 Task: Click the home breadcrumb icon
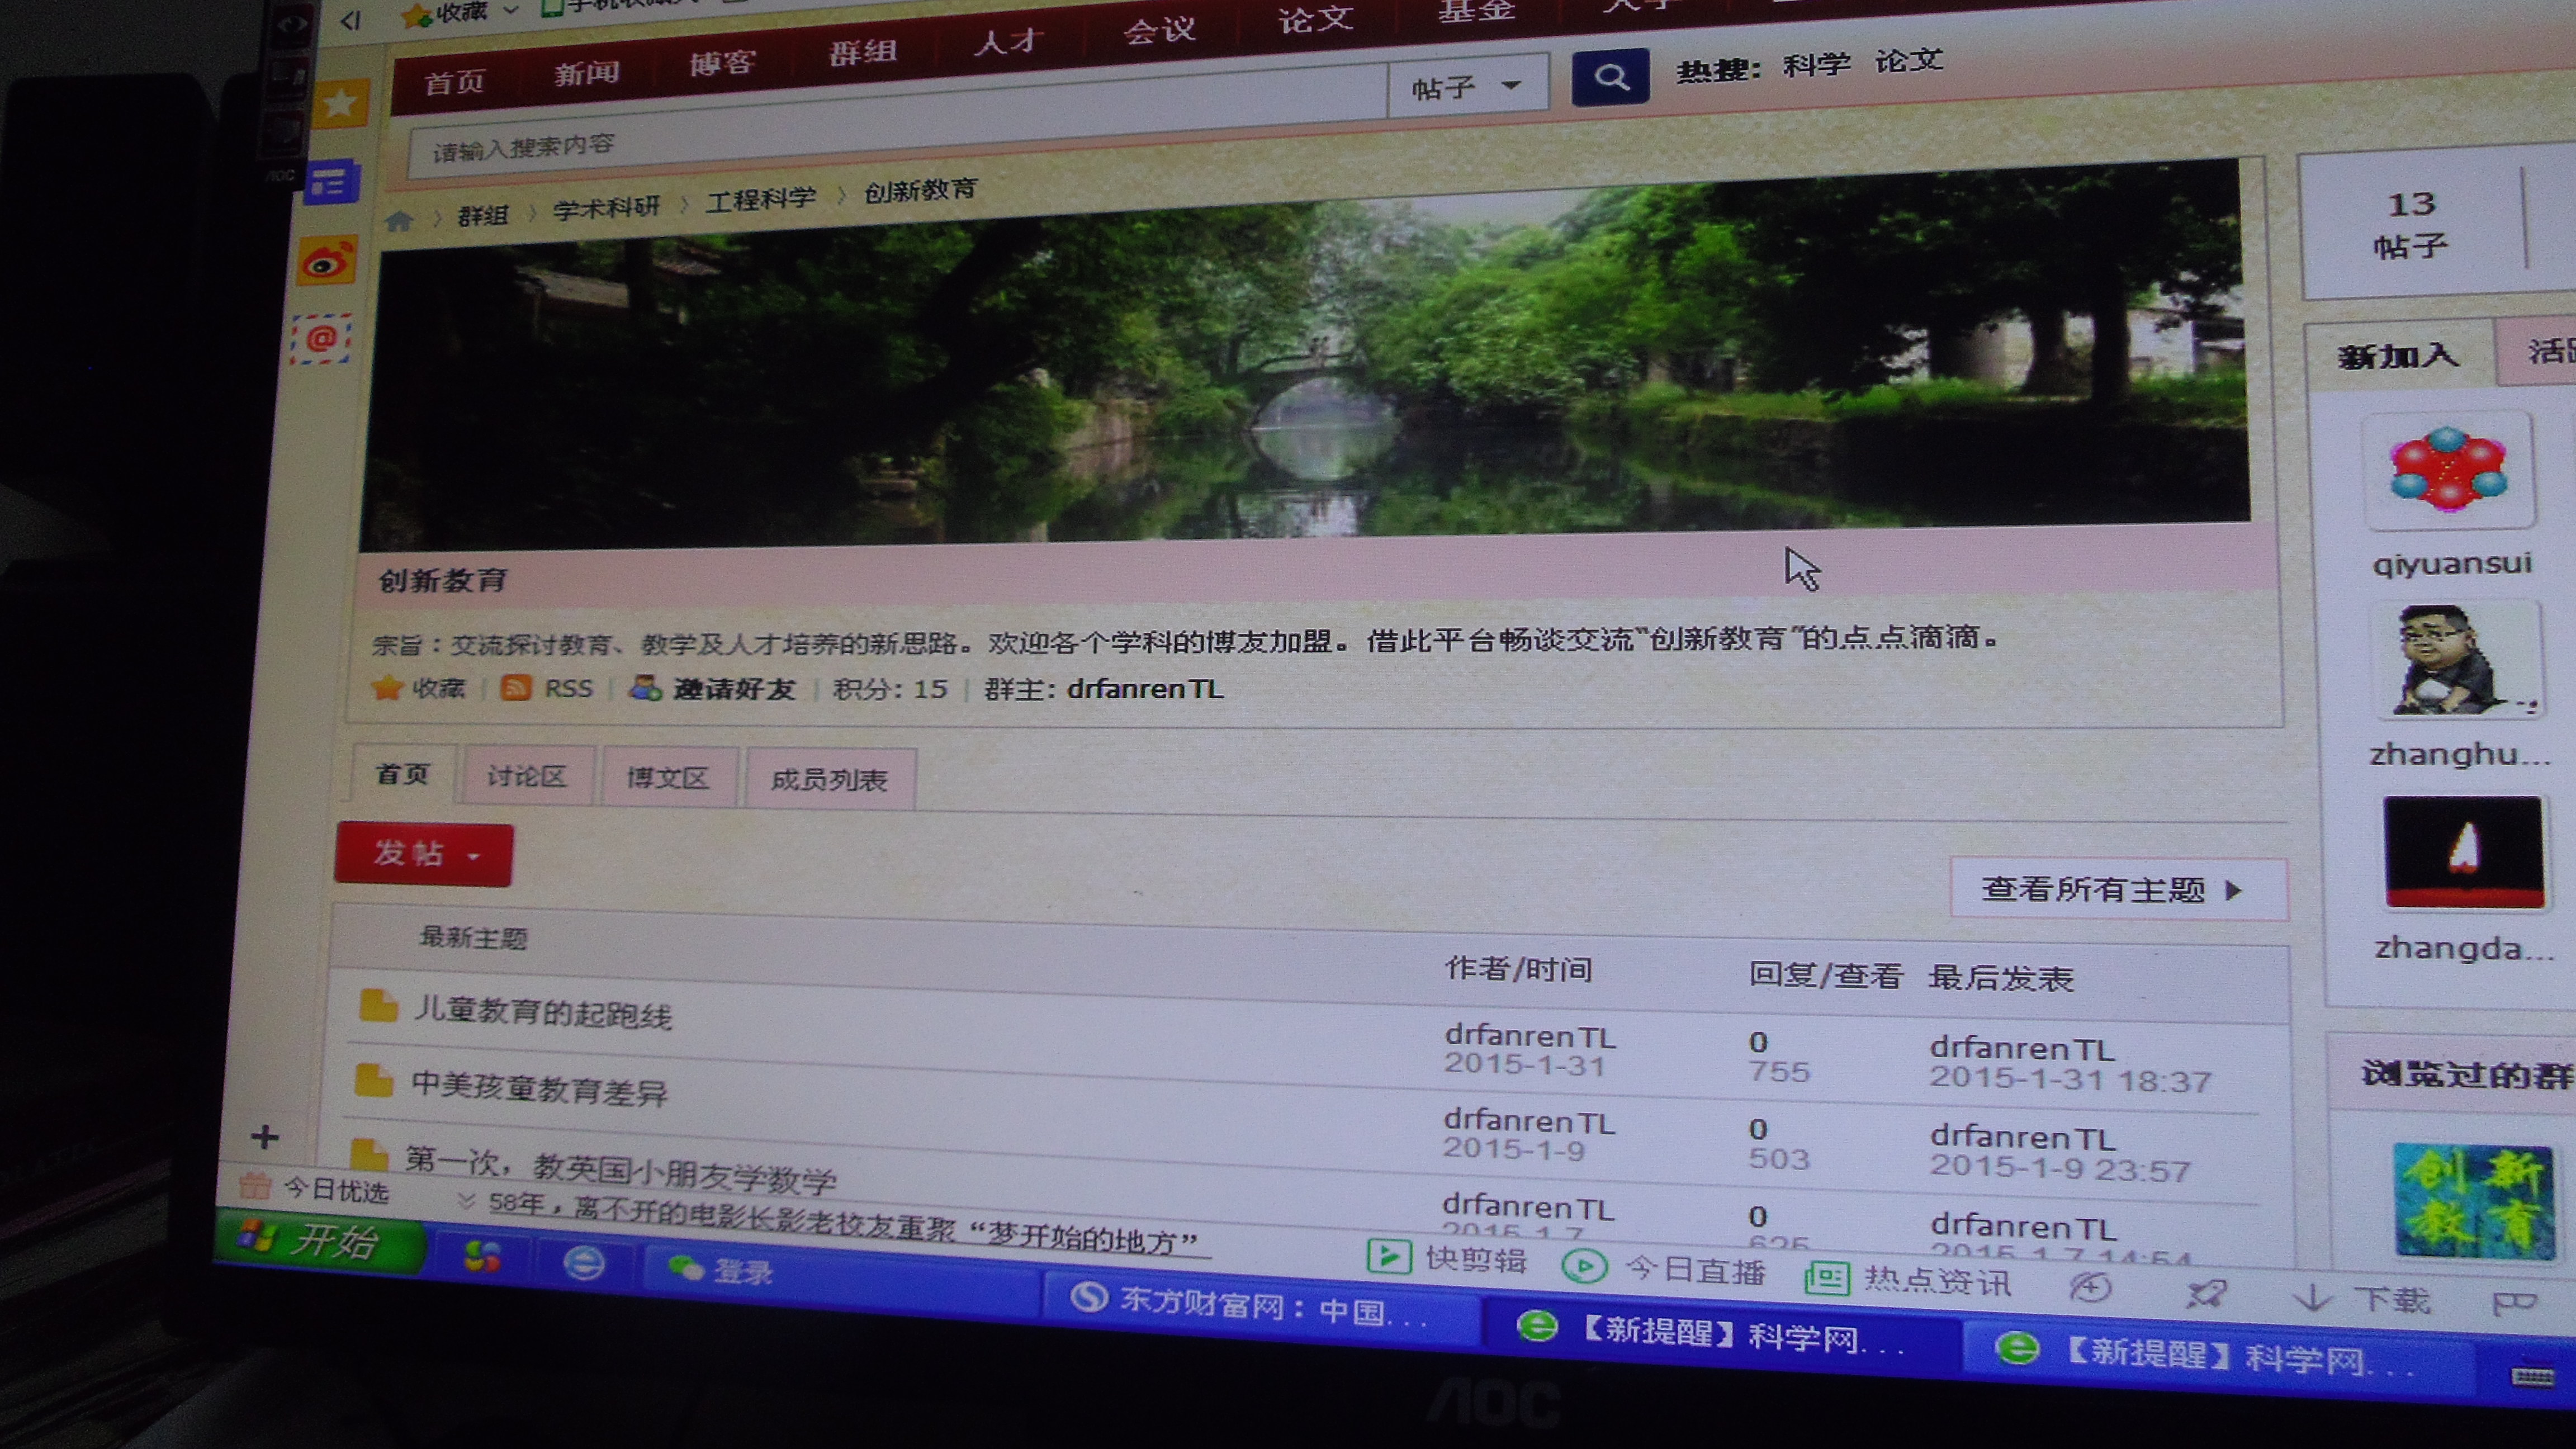(x=398, y=221)
